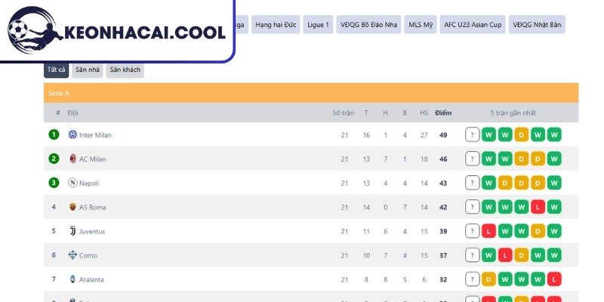The width and height of the screenshot is (604, 302).
Task: Select the Tất cả filter tab
Action: (56, 69)
